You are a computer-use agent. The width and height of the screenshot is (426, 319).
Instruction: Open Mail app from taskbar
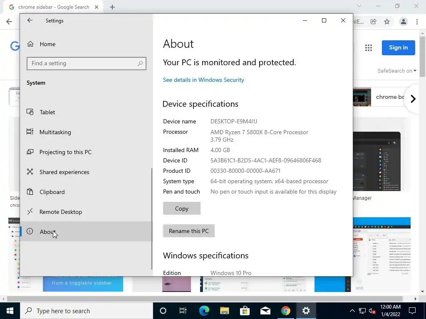(x=265, y=311)
